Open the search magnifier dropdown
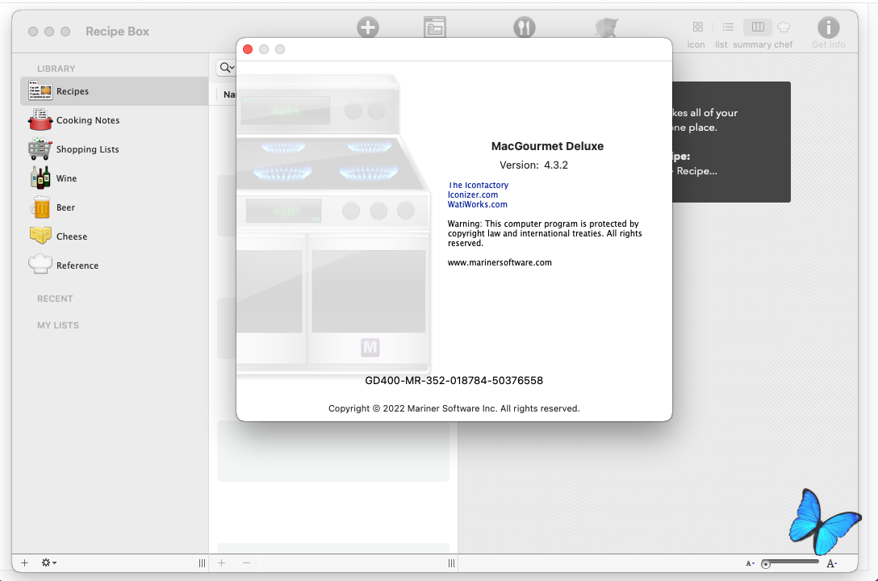 click(x=227, y=68)
